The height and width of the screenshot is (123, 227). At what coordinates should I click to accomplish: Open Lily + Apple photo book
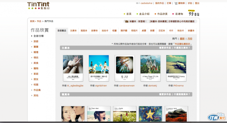[125, 114]
